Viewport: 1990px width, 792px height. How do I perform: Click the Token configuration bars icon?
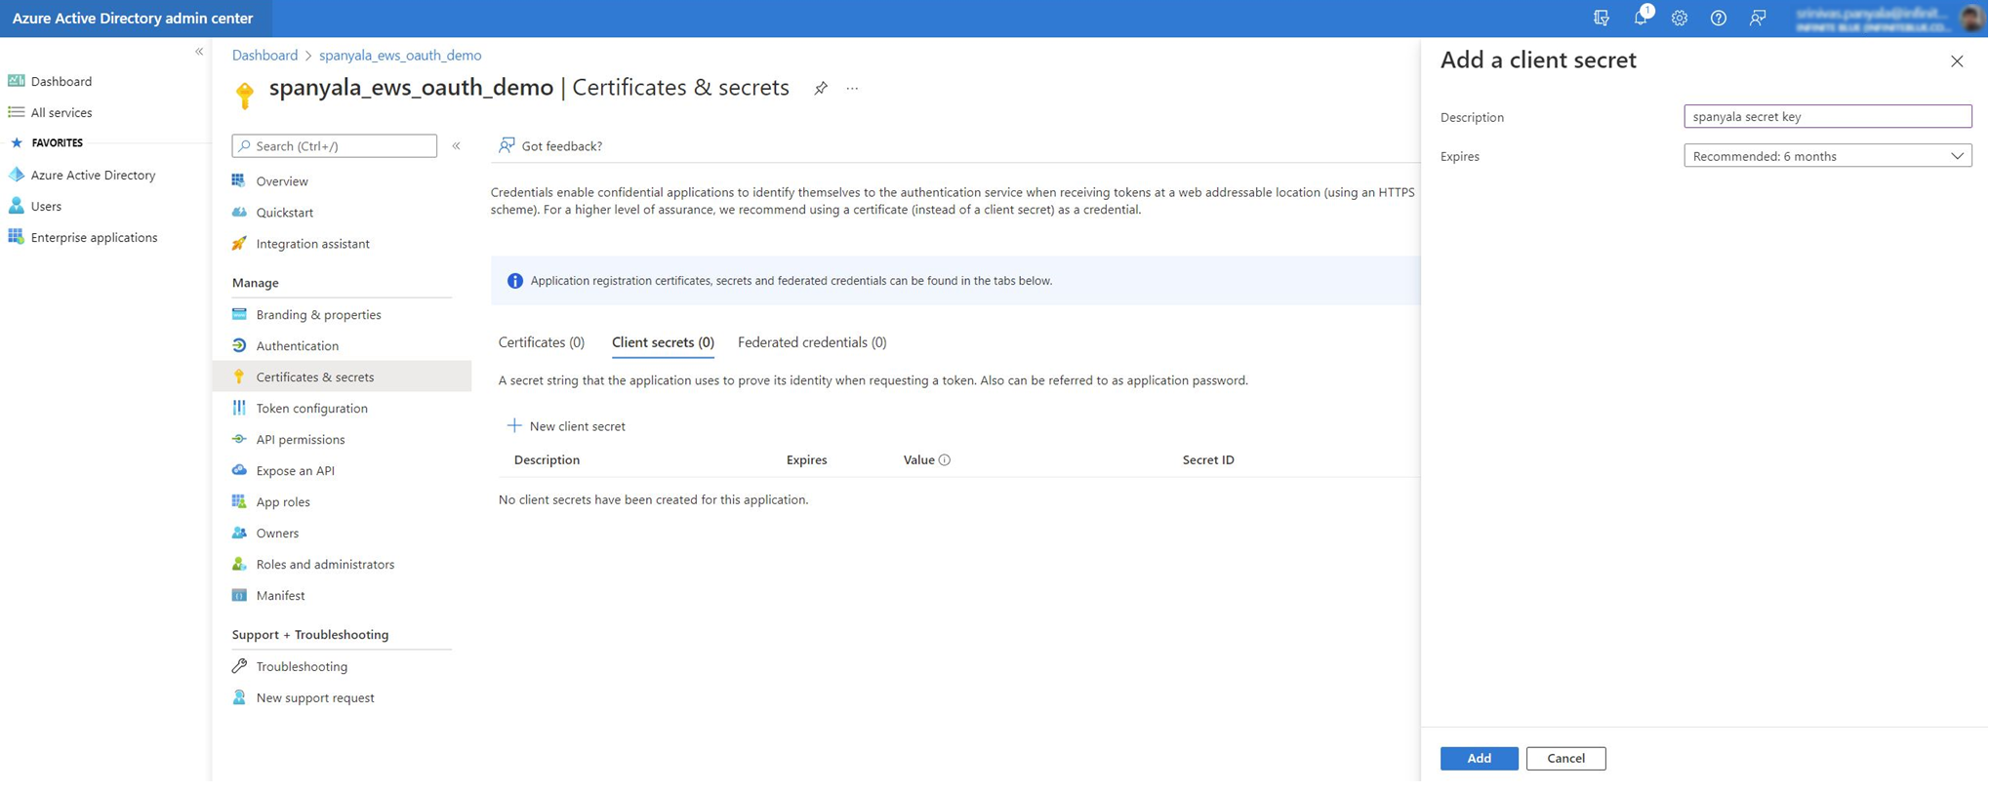(x=239, y=408)
